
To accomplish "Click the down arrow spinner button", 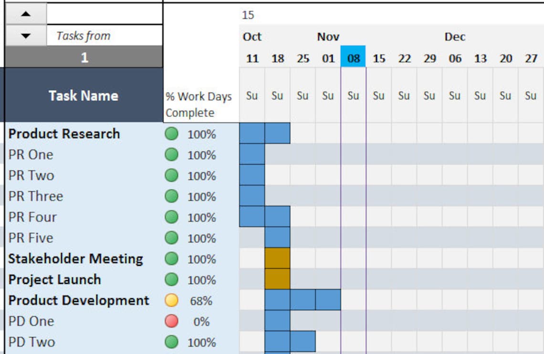I will (26, 35).
